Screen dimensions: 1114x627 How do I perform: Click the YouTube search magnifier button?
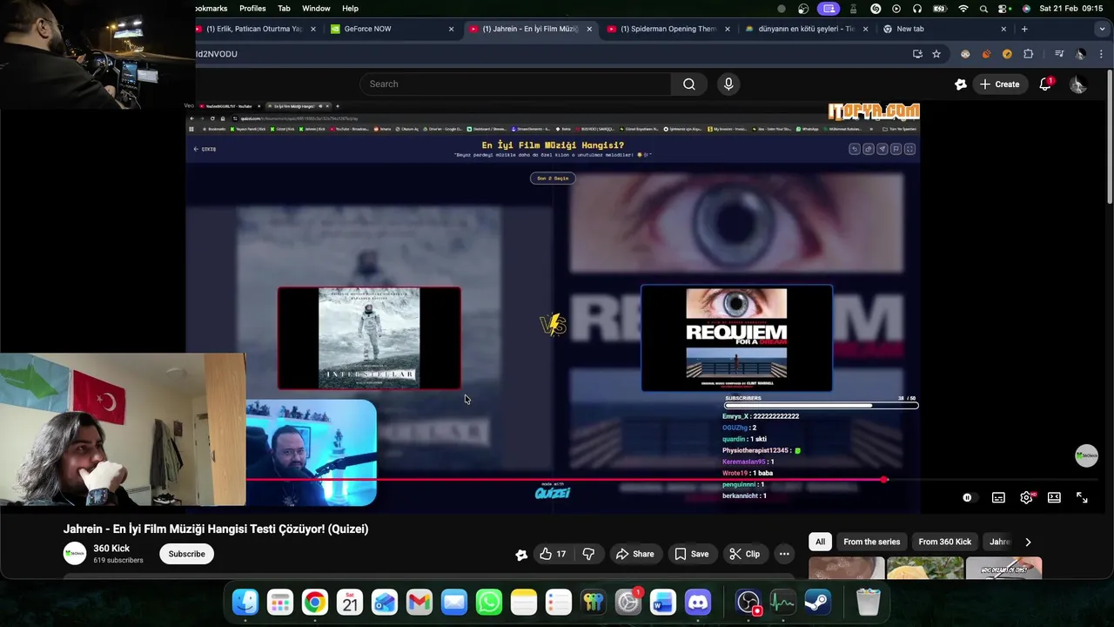tap(688, 84)
